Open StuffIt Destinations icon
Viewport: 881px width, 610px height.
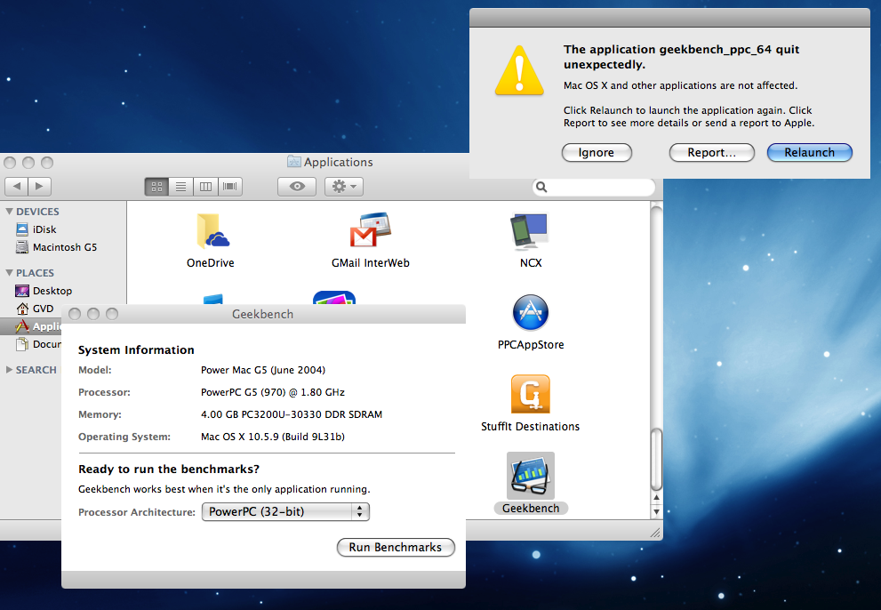tap(531, 394)
